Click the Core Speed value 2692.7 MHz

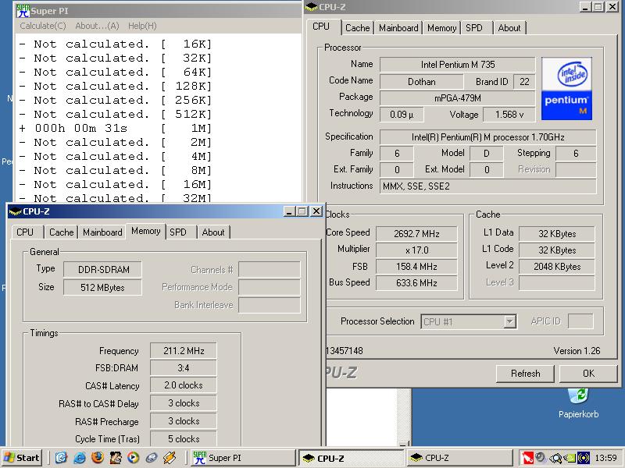(416, 233)
